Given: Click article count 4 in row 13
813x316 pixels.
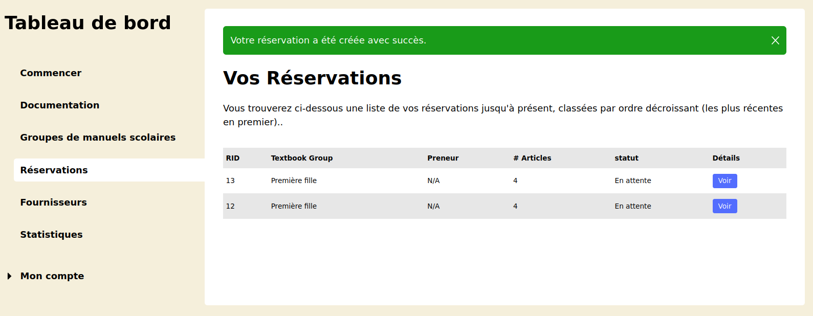Looking at the screenshot, I should 515,180.
